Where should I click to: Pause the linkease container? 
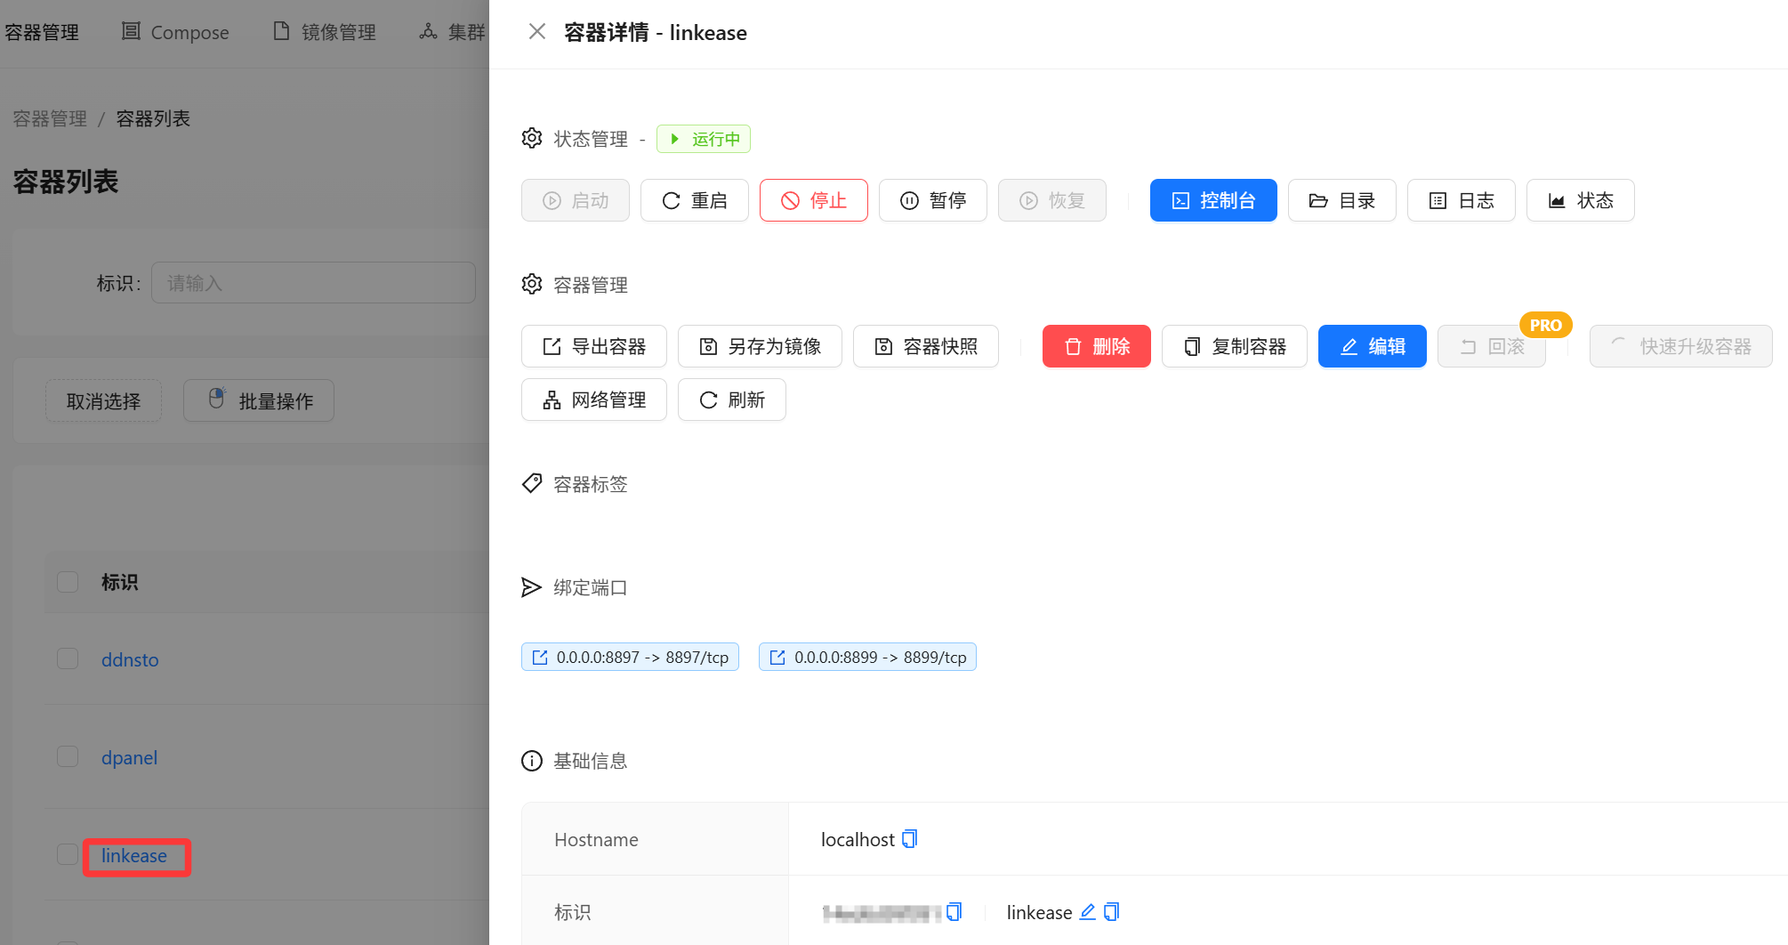point(932,200)
